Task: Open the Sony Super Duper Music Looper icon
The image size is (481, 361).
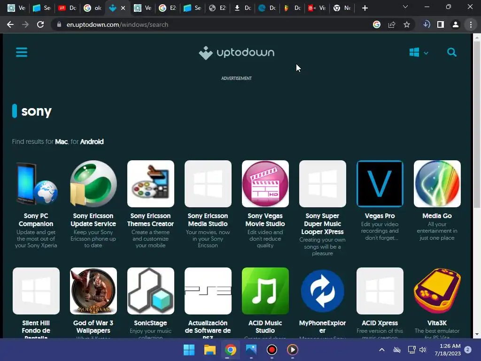Action: [x=323, y=184]
